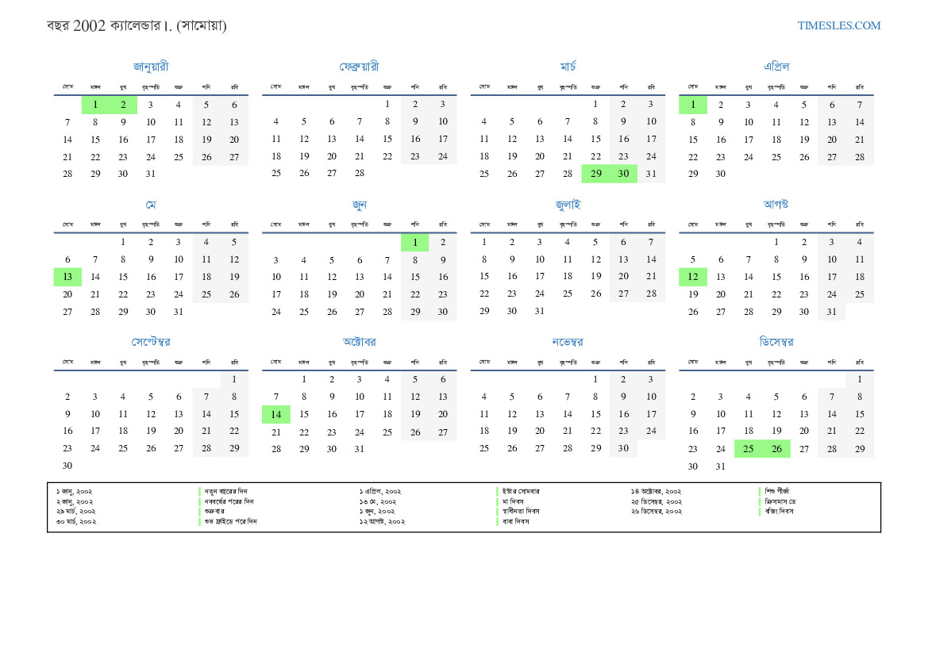Click legend date '২৫ ডিসেম্বর, ২০০২'
Viewport: 928px width, 656px height.
coord(657,501)
